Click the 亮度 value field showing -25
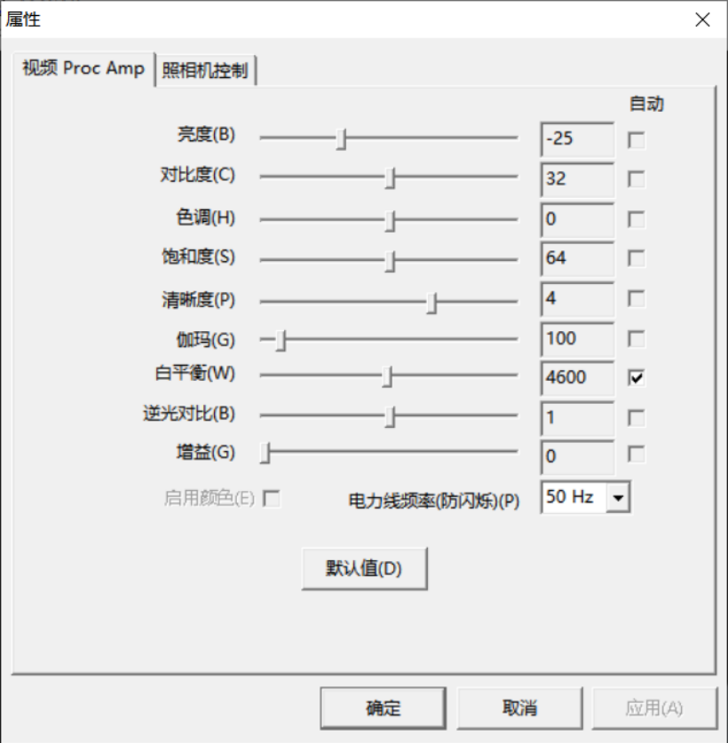Viewport: 728px width, 743px height. click(x=577, y=139)
